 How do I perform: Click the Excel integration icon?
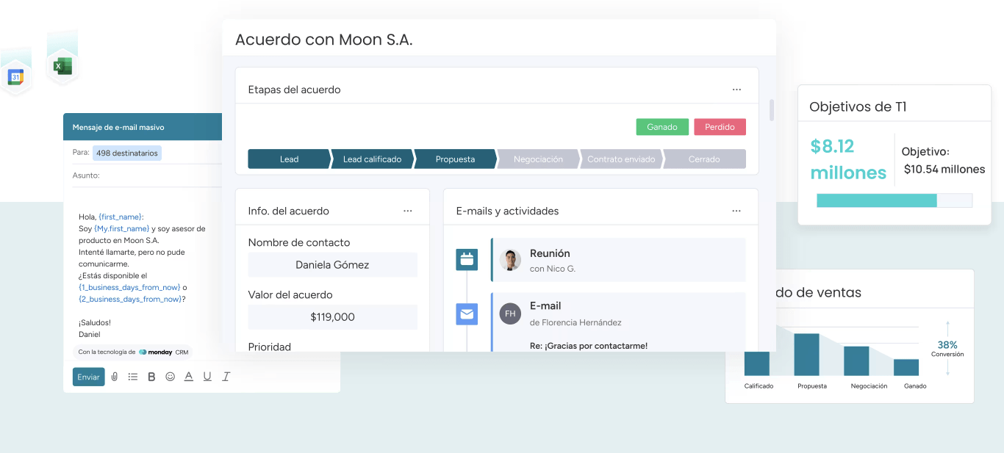62,67
